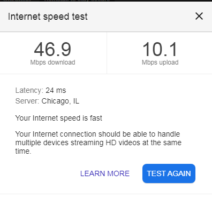Click the Mbps download label
The image size is (212, 198).
click(52, 62)
